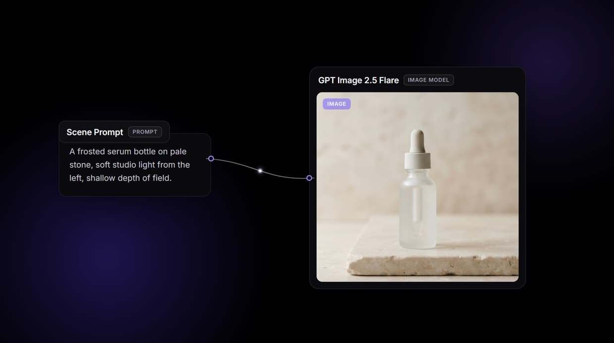
Task: Select the glowing midpoint on the connection wire
Action: pyautogui.click(x=260, y=171)
